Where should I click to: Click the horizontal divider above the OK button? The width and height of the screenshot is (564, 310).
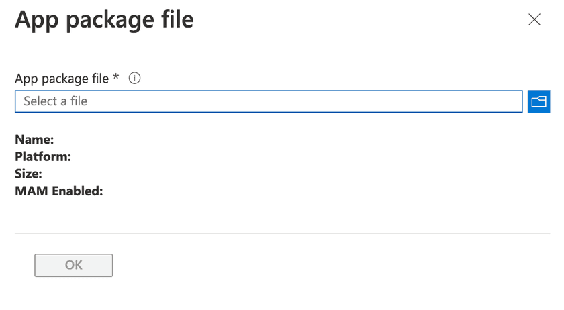282,234
